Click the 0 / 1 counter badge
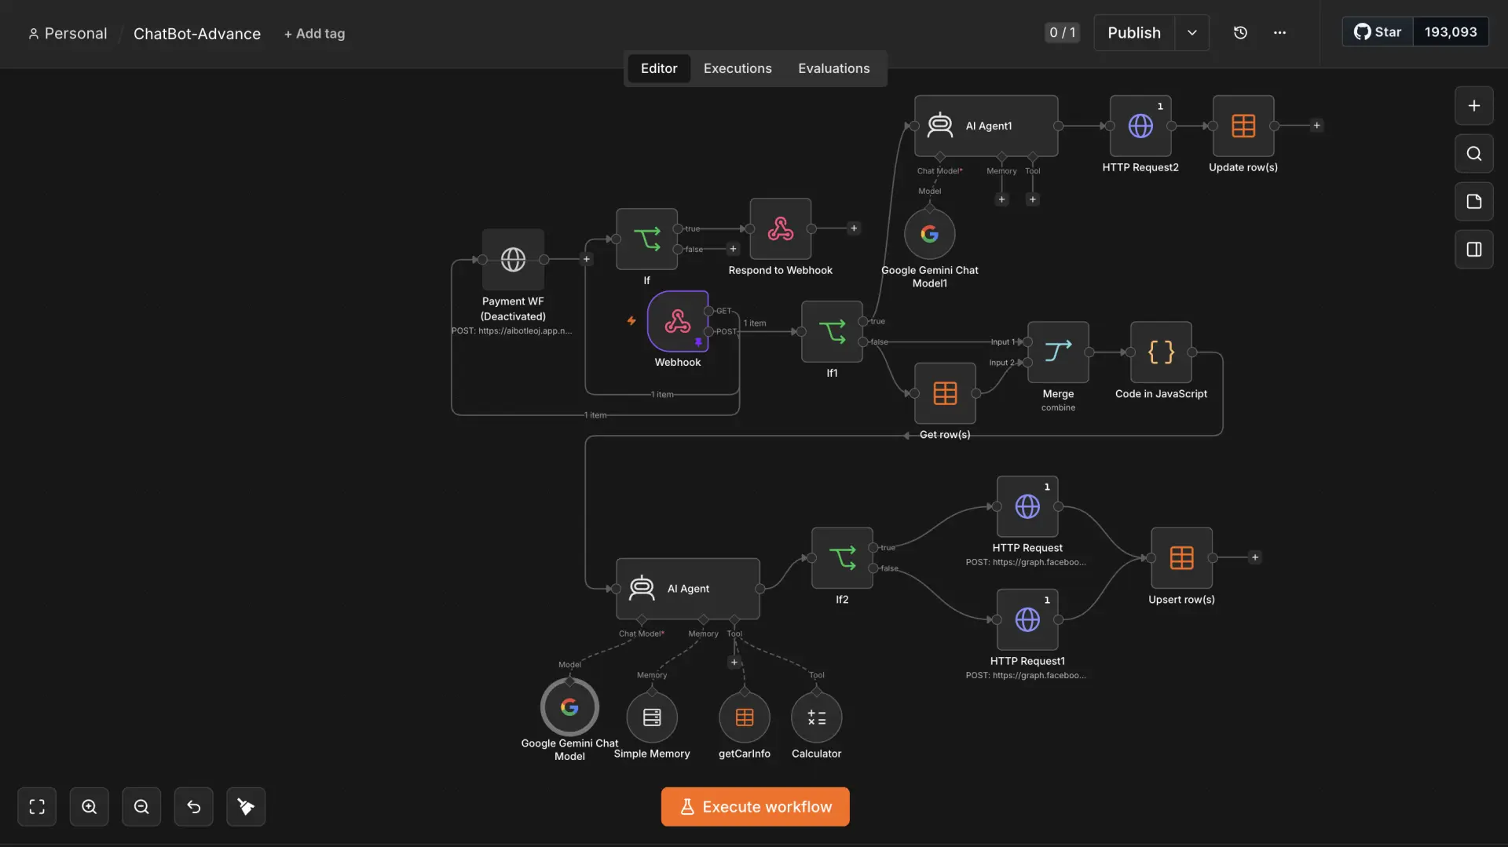Screen dimensions: 1508x847 point(1062,32)
